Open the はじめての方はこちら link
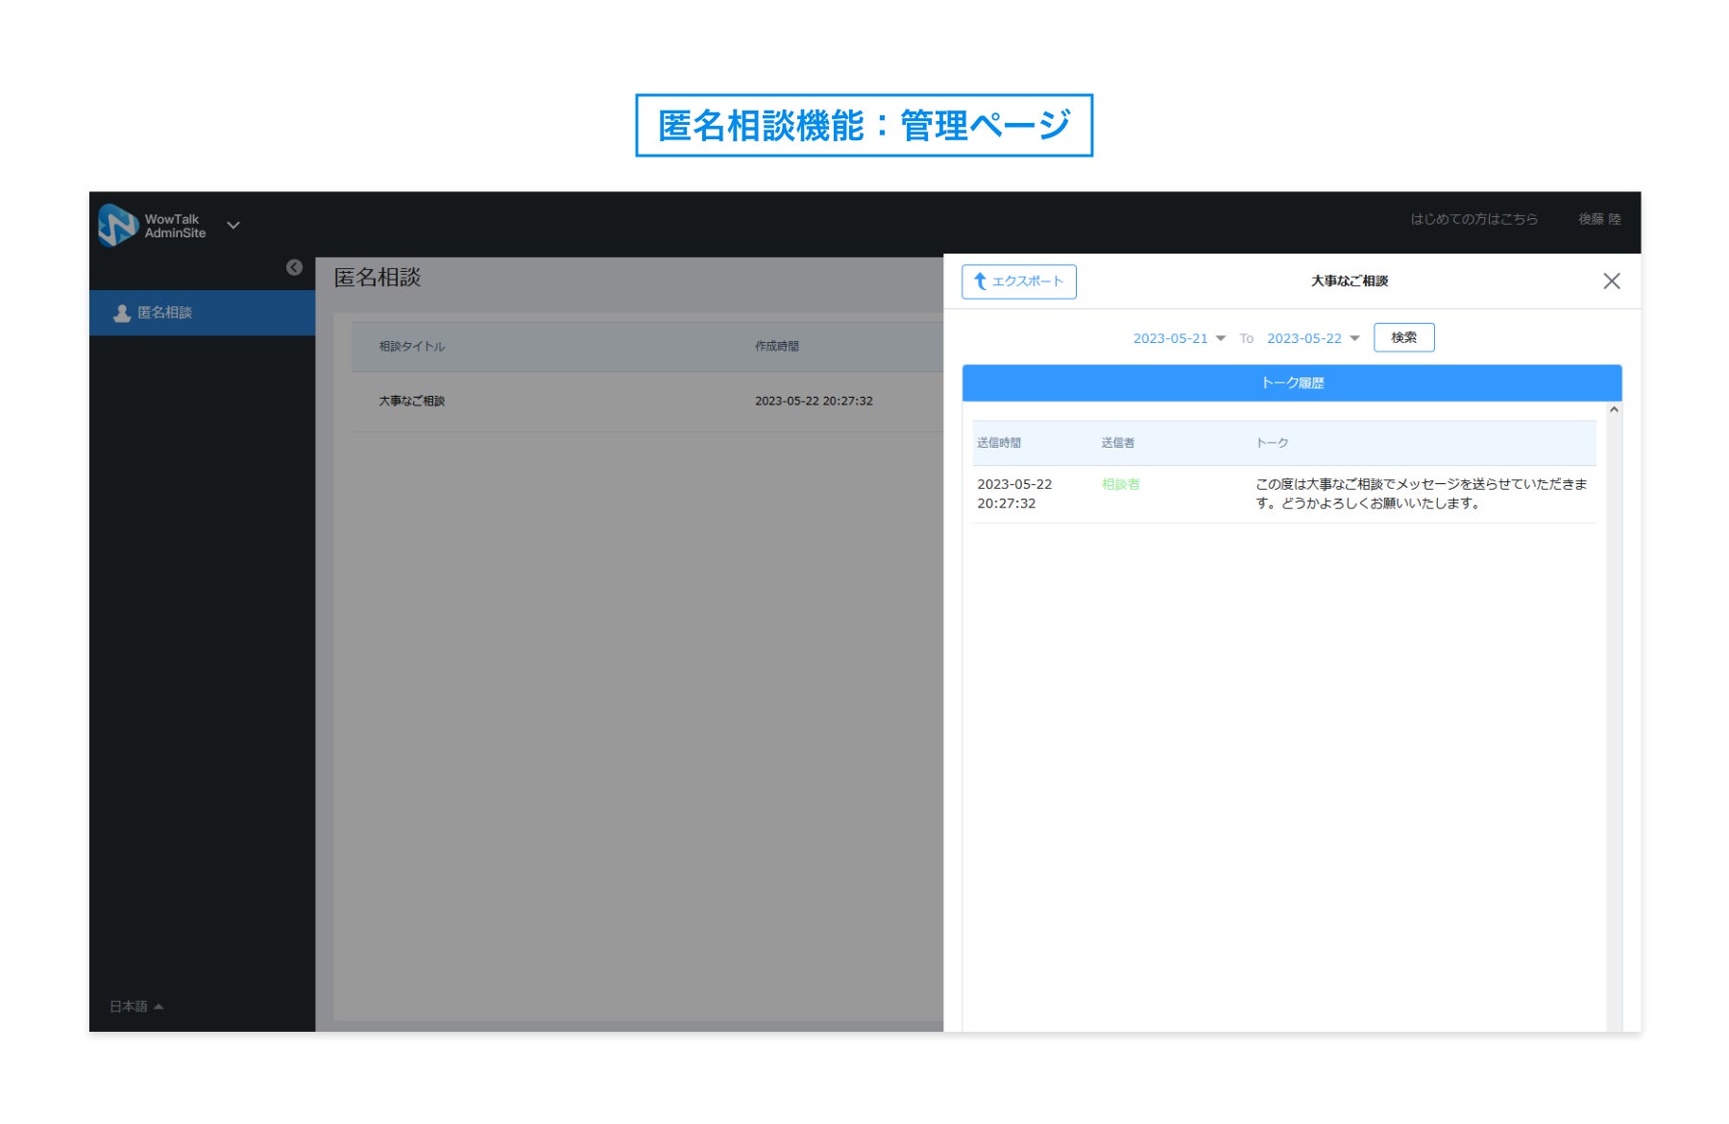The image size is (1729, 1124). click(1473, 219)
